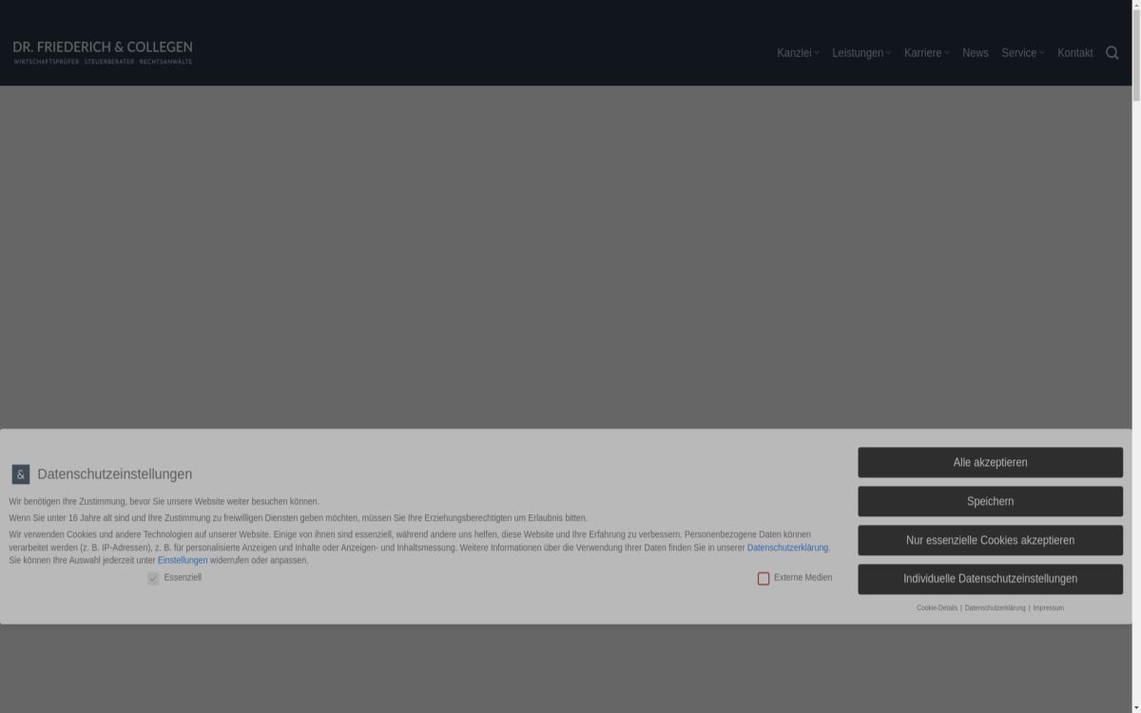
Task: Open the Impressum link in cookie banner
Action: pyautogui.click(x=1048, y=607)
